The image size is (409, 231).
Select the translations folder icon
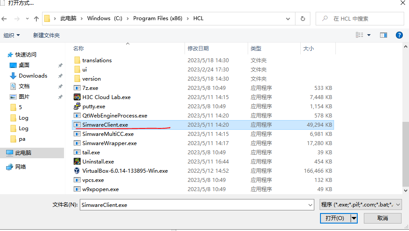[x=77, y=60]
